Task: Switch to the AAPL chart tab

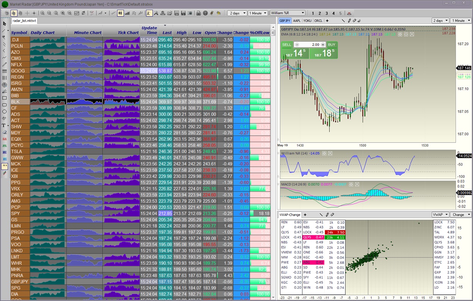Action: pos(296,21)
